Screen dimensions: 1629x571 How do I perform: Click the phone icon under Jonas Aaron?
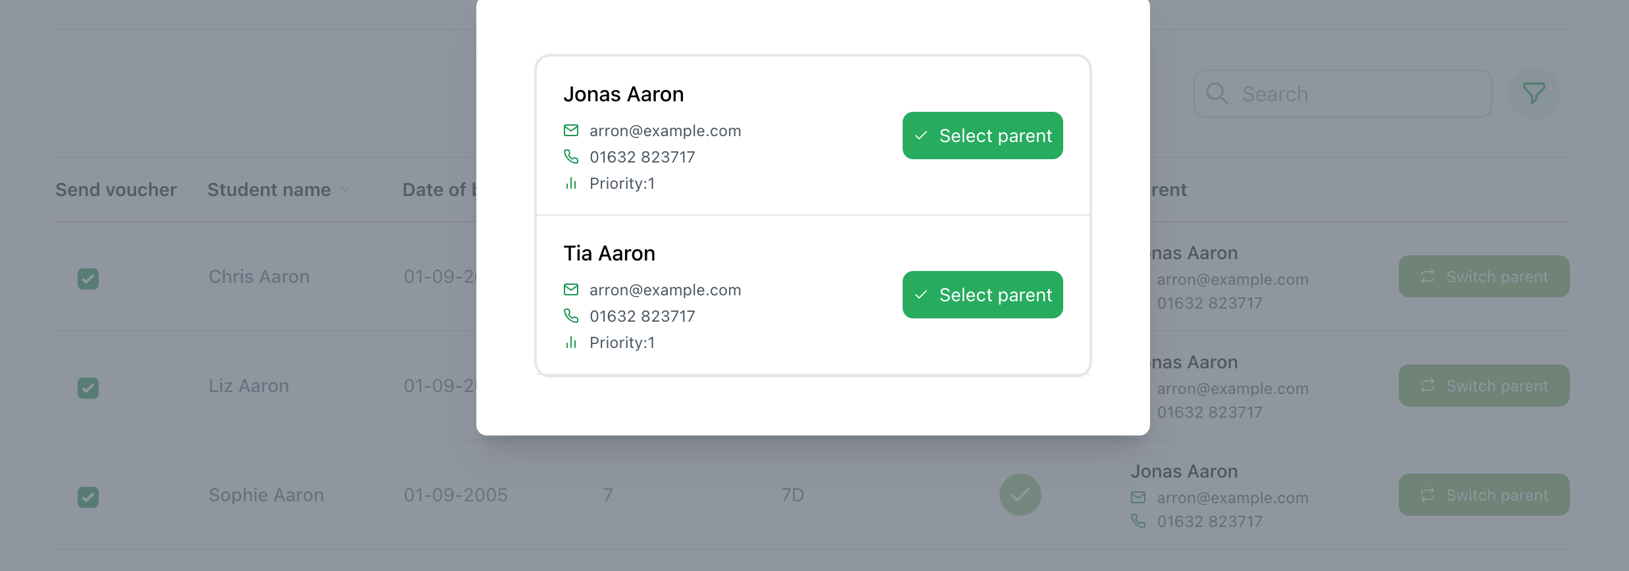click(x=571, y=157)
